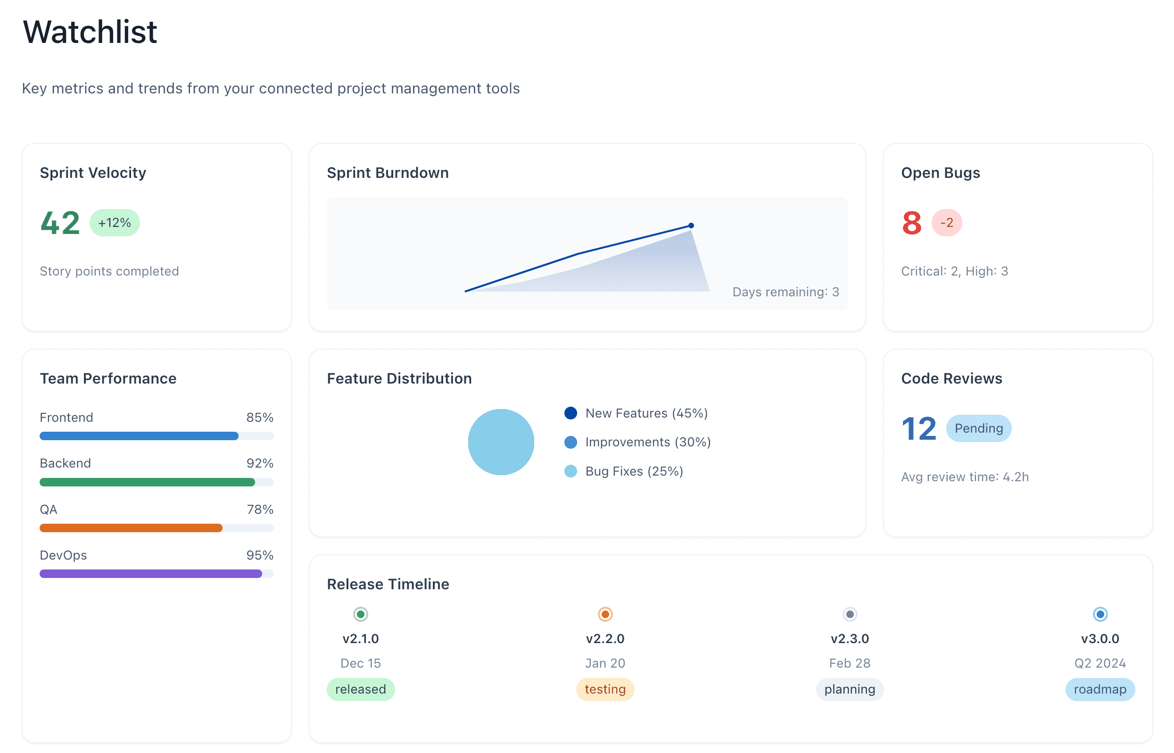Image resolution: width=1174 pixels, height=753 pixels.
Task: Click the burndown chart endpoint dot
Action: click(x=691, y=226)
